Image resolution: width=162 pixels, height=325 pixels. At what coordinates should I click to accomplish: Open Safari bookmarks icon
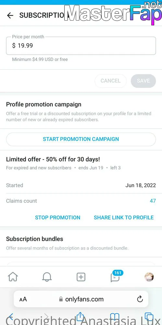click(115, 317)
